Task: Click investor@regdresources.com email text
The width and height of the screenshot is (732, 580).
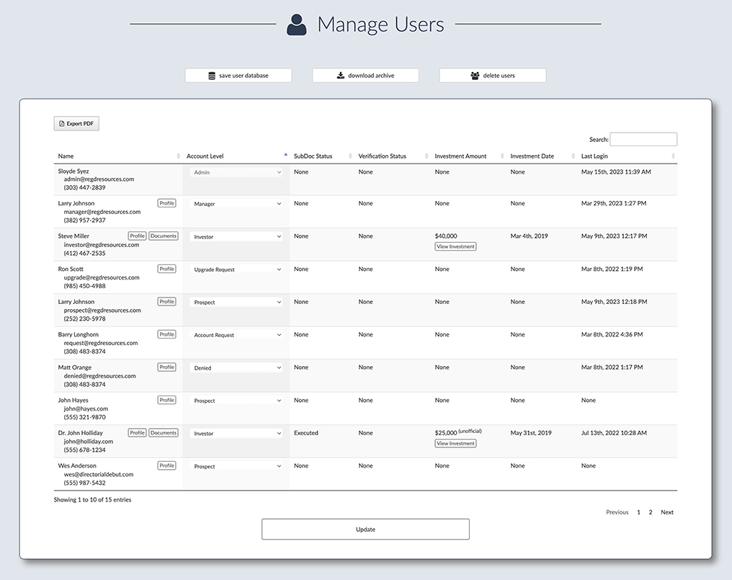Action: (102, 245)
